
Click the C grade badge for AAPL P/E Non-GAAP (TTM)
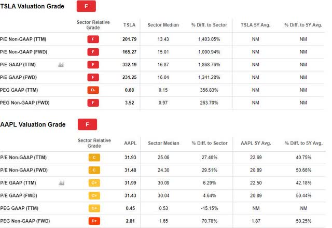point(94,158)
